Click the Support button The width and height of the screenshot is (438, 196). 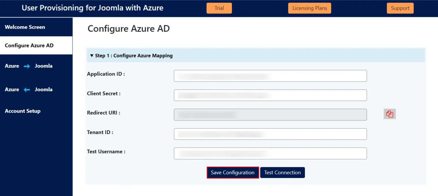[x=400, y=8]
